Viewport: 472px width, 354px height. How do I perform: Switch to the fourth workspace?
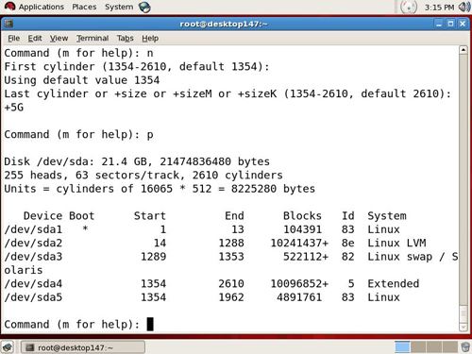(450, 346)
